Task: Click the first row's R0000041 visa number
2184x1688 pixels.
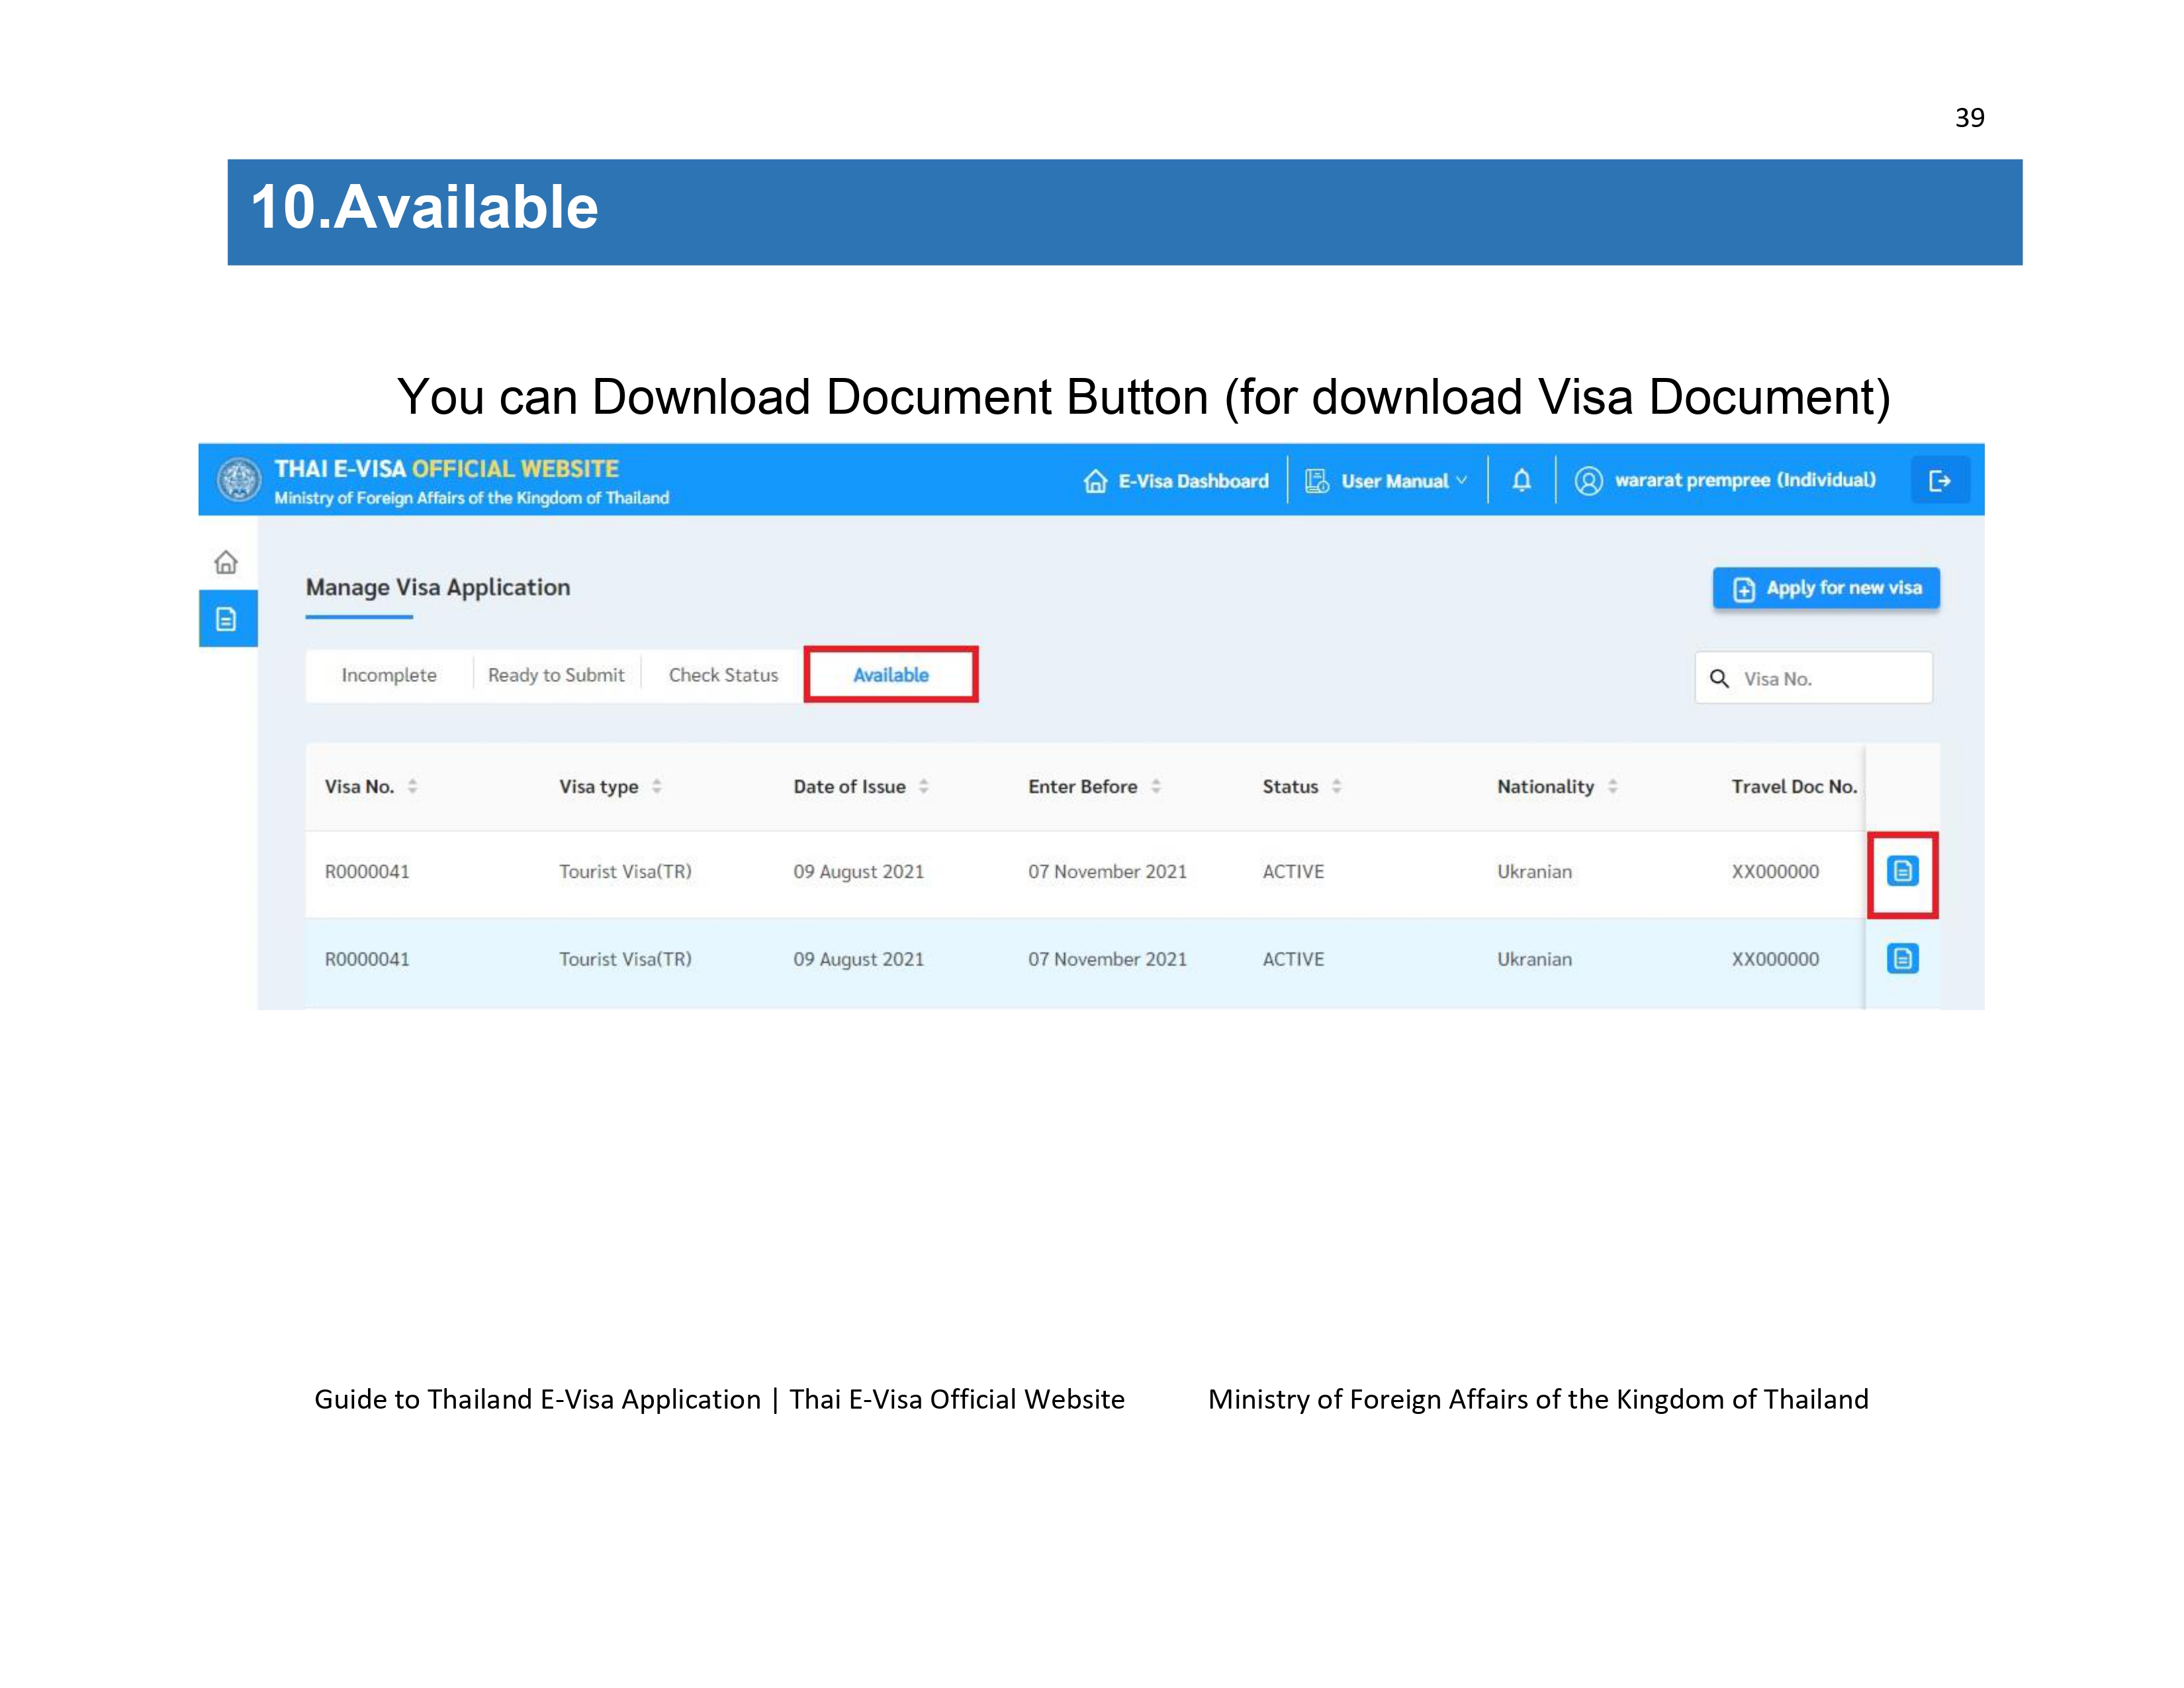Action: point(367,871)
